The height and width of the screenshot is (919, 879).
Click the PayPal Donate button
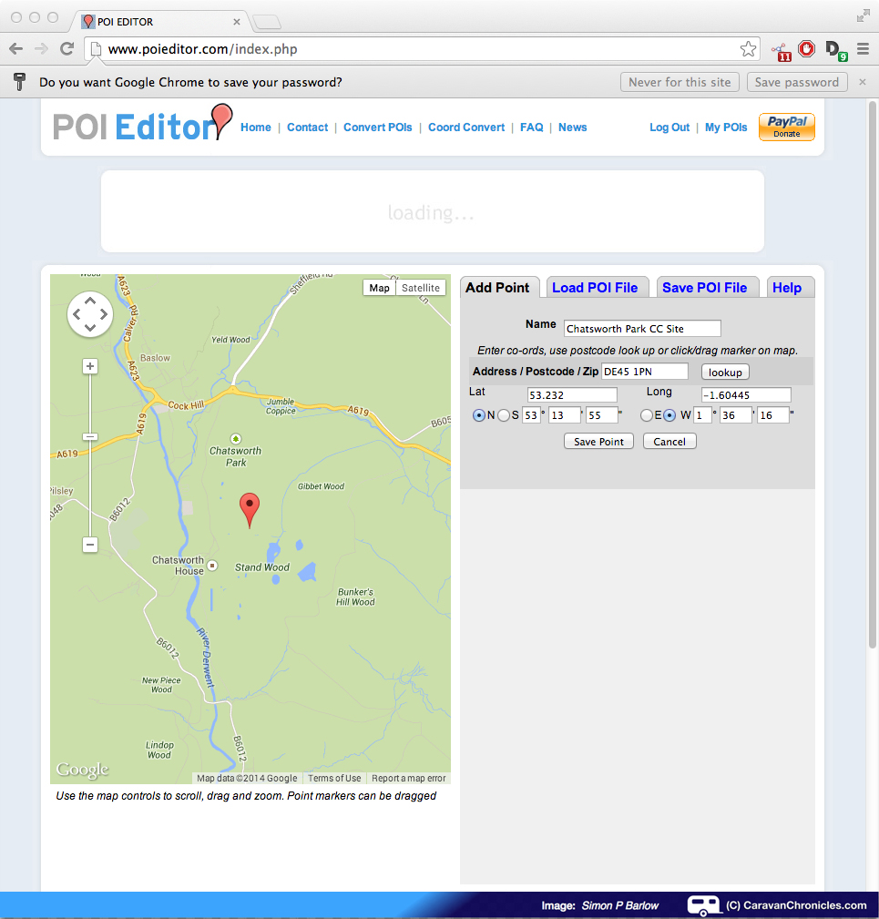click(x=786, y=128)
